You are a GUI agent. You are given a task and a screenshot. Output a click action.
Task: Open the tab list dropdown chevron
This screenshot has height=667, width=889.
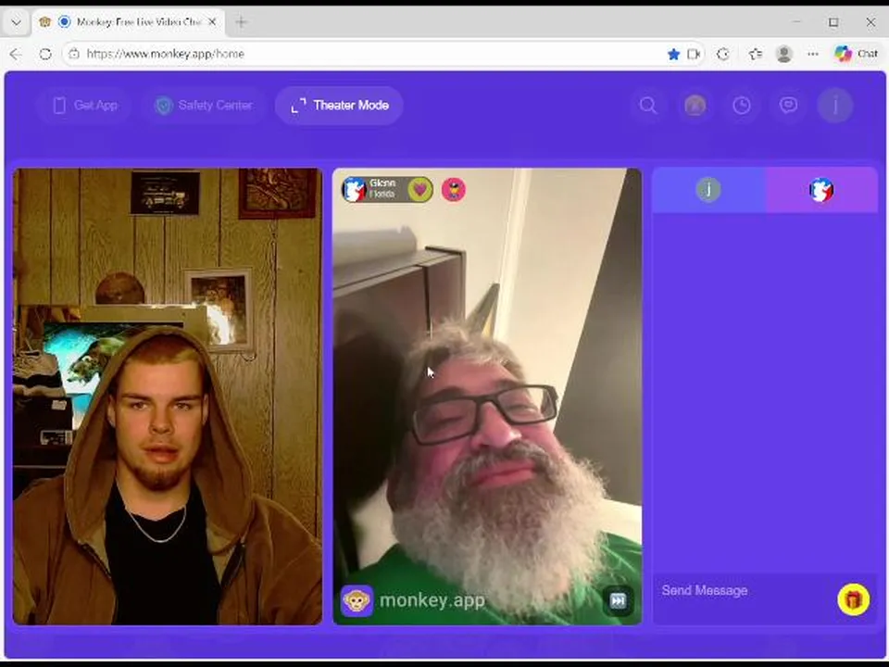tap(16, 22)
